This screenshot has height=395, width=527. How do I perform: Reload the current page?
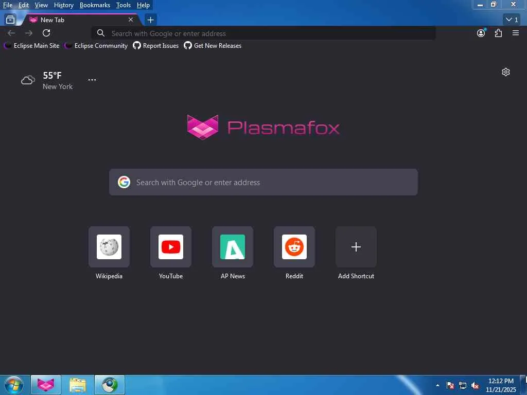pyautogui.click(x=46, y=33)
